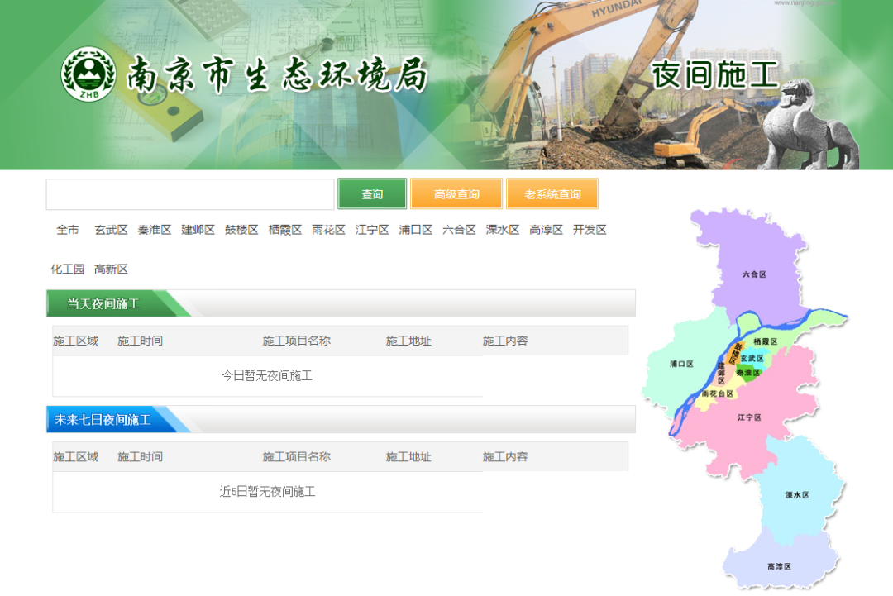Select the 全市 citywide filter
This screenshot has width=893, height=596.
[x=68, y=230]
